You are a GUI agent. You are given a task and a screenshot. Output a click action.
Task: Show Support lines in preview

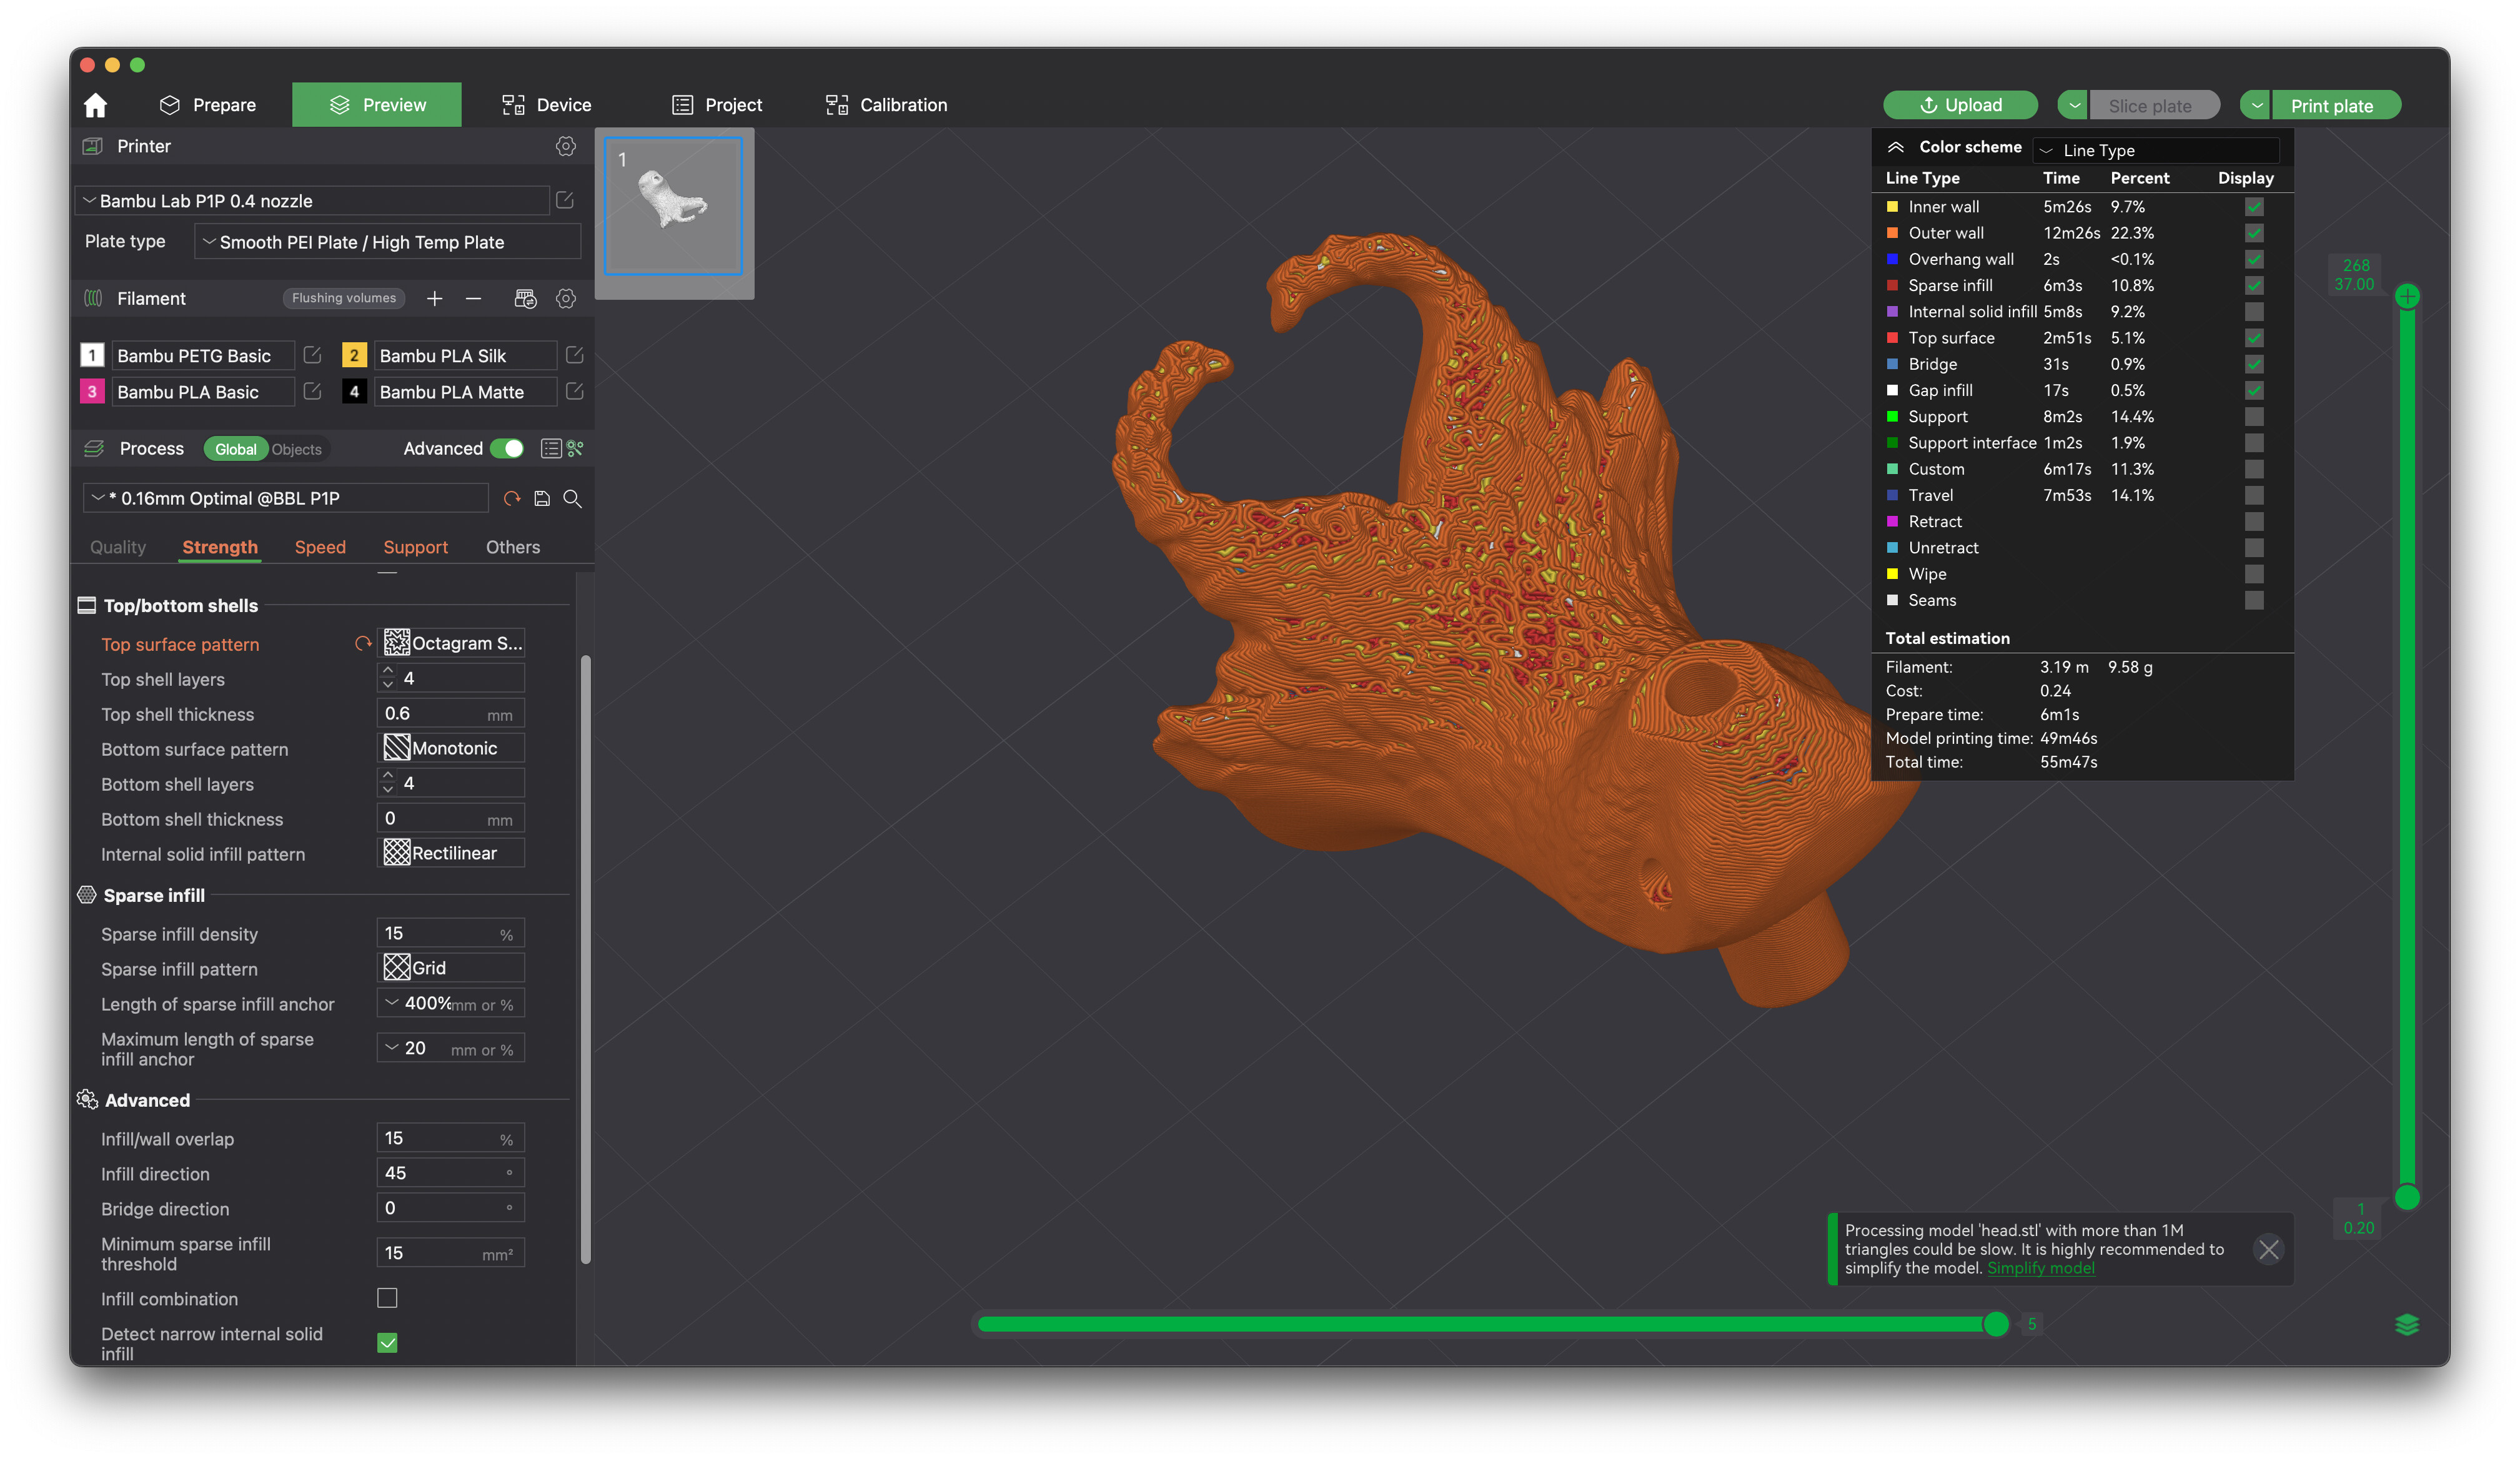tap(2254, 417)
